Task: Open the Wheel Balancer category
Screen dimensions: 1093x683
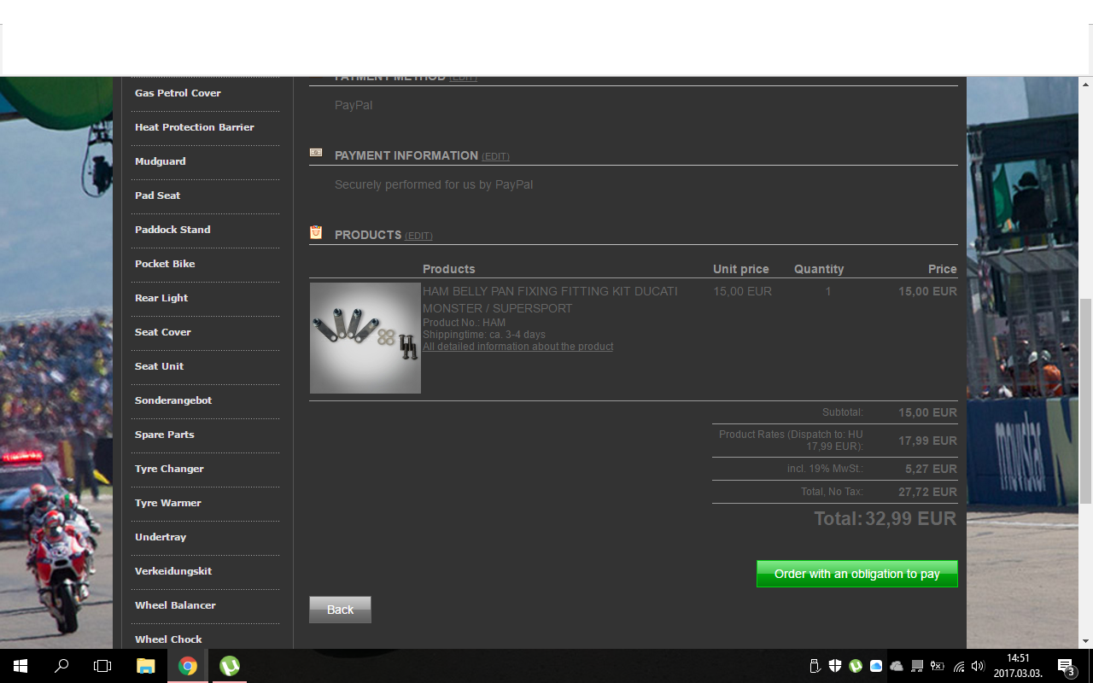Action: 175,605
